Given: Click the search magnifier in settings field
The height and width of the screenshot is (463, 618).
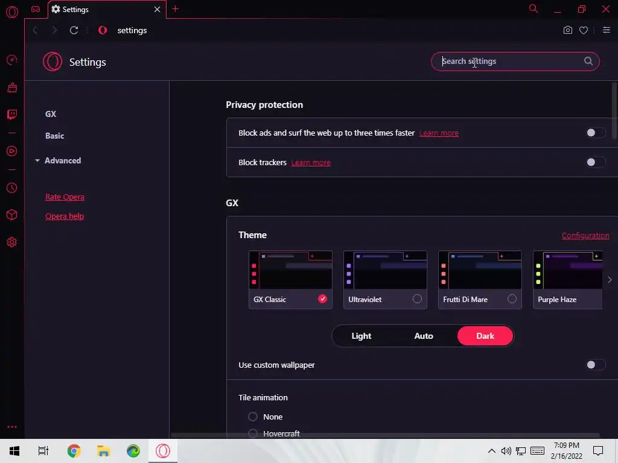Looking at the screenshot, I should point(588,61).
